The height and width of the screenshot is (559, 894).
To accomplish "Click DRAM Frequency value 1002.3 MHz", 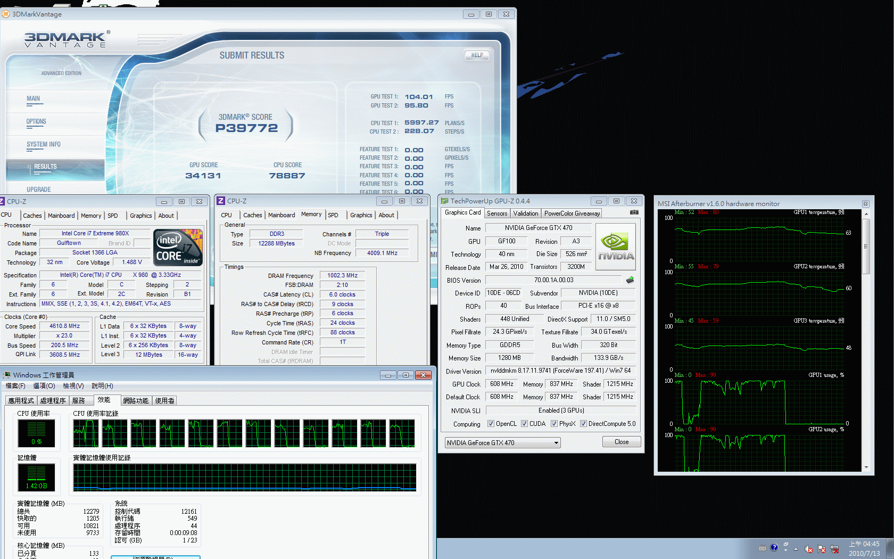I will pyautogui.click(x=342, y=275).
